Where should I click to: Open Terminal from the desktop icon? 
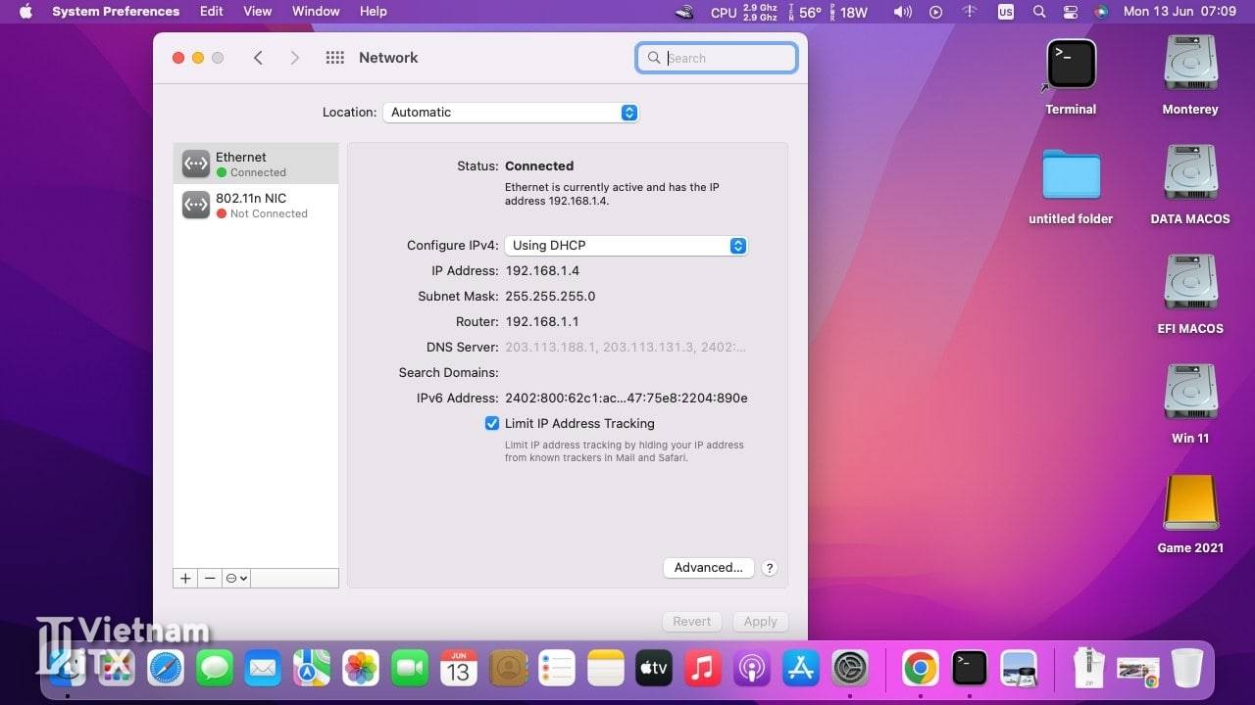click(x=1071, y=66)
